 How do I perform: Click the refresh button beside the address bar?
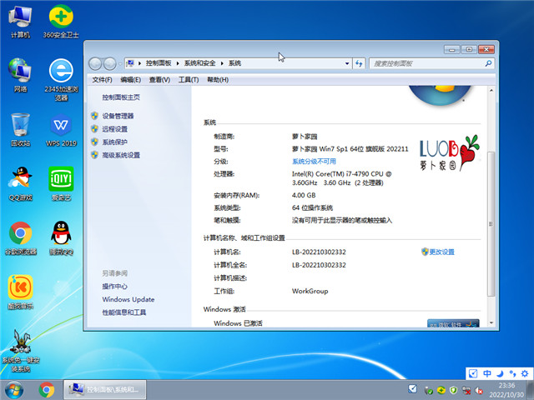[358, 63]
